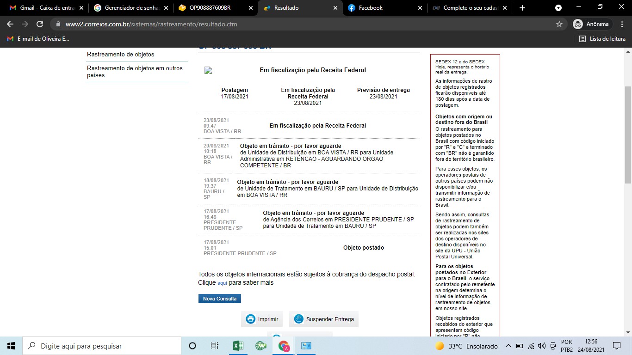Open Rastreamento de objetos em outros países
Image resolution: width=632 pixels, height=355 pixels.
click(x=135, y=72)
